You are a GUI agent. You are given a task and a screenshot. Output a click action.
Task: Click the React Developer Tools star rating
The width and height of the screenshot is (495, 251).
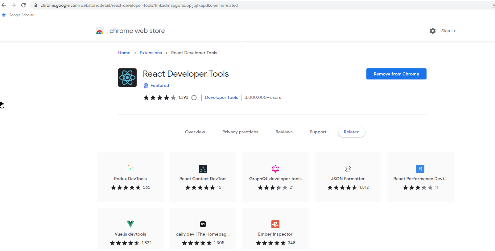click(x=160, y=98)
